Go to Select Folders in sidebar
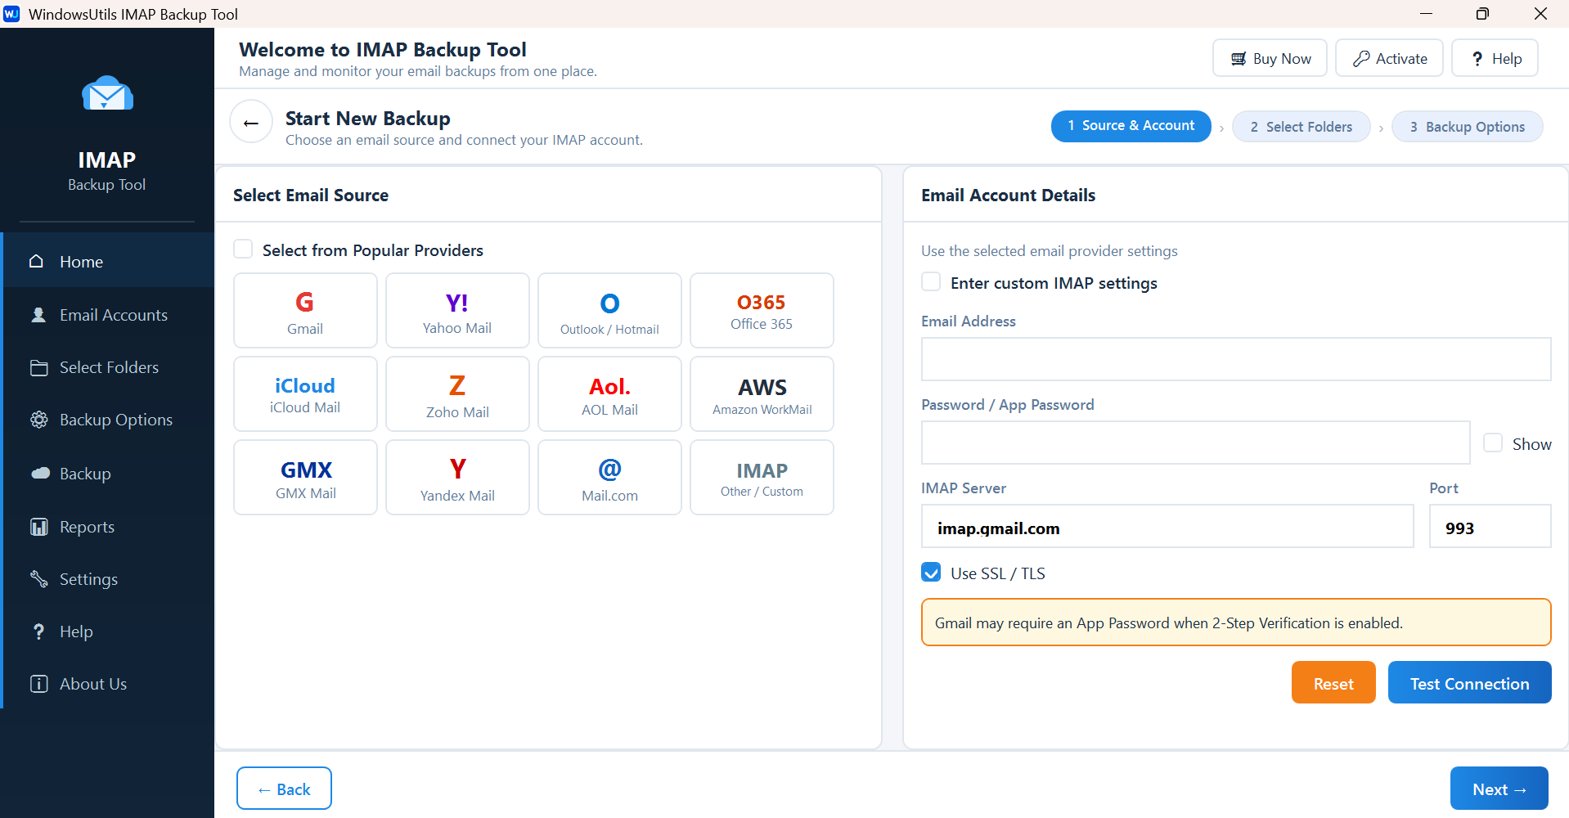 coord(109,367)
